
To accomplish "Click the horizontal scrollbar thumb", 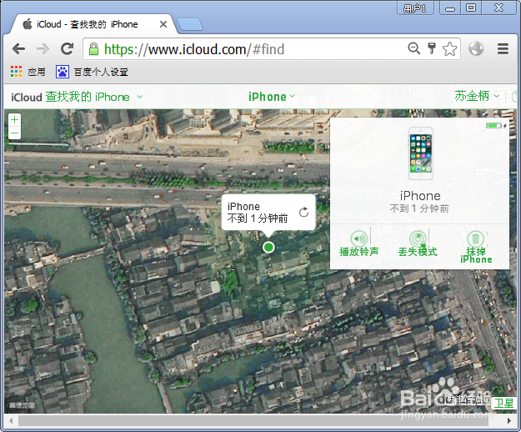I will tap(253, 420).
